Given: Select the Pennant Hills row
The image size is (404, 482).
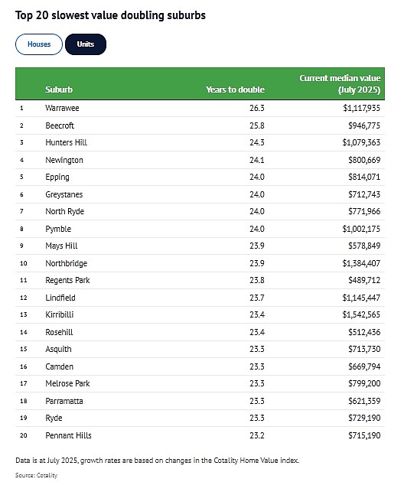Looking at the screenshot, I should pos(200,435).
